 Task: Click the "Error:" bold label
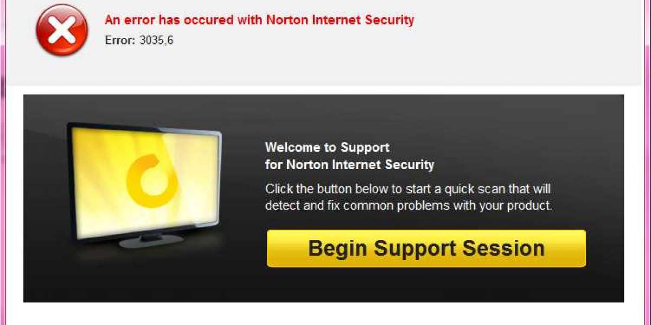[119, 40]
